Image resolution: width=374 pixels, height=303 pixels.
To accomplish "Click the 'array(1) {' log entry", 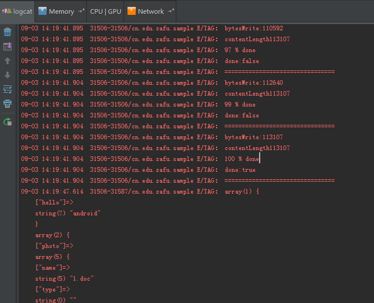I will pyautogui.click(x=242, y=191).
